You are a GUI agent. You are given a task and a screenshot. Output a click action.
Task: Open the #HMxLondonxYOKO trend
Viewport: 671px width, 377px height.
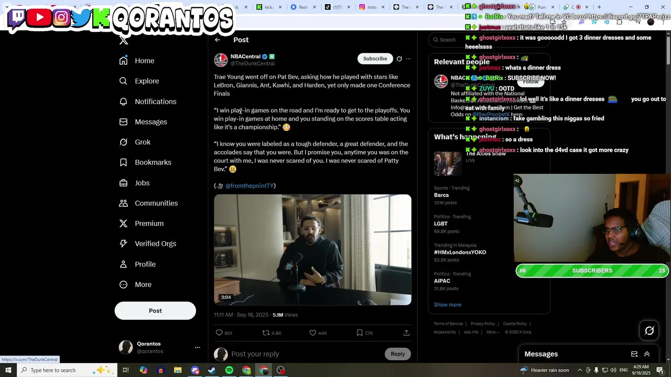460,252
